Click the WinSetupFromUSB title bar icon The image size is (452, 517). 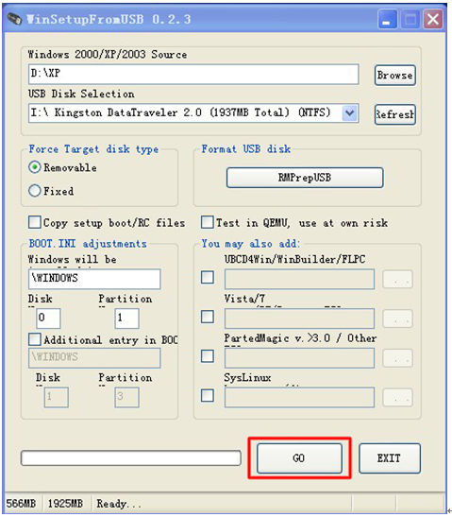[x=14, y=19]
